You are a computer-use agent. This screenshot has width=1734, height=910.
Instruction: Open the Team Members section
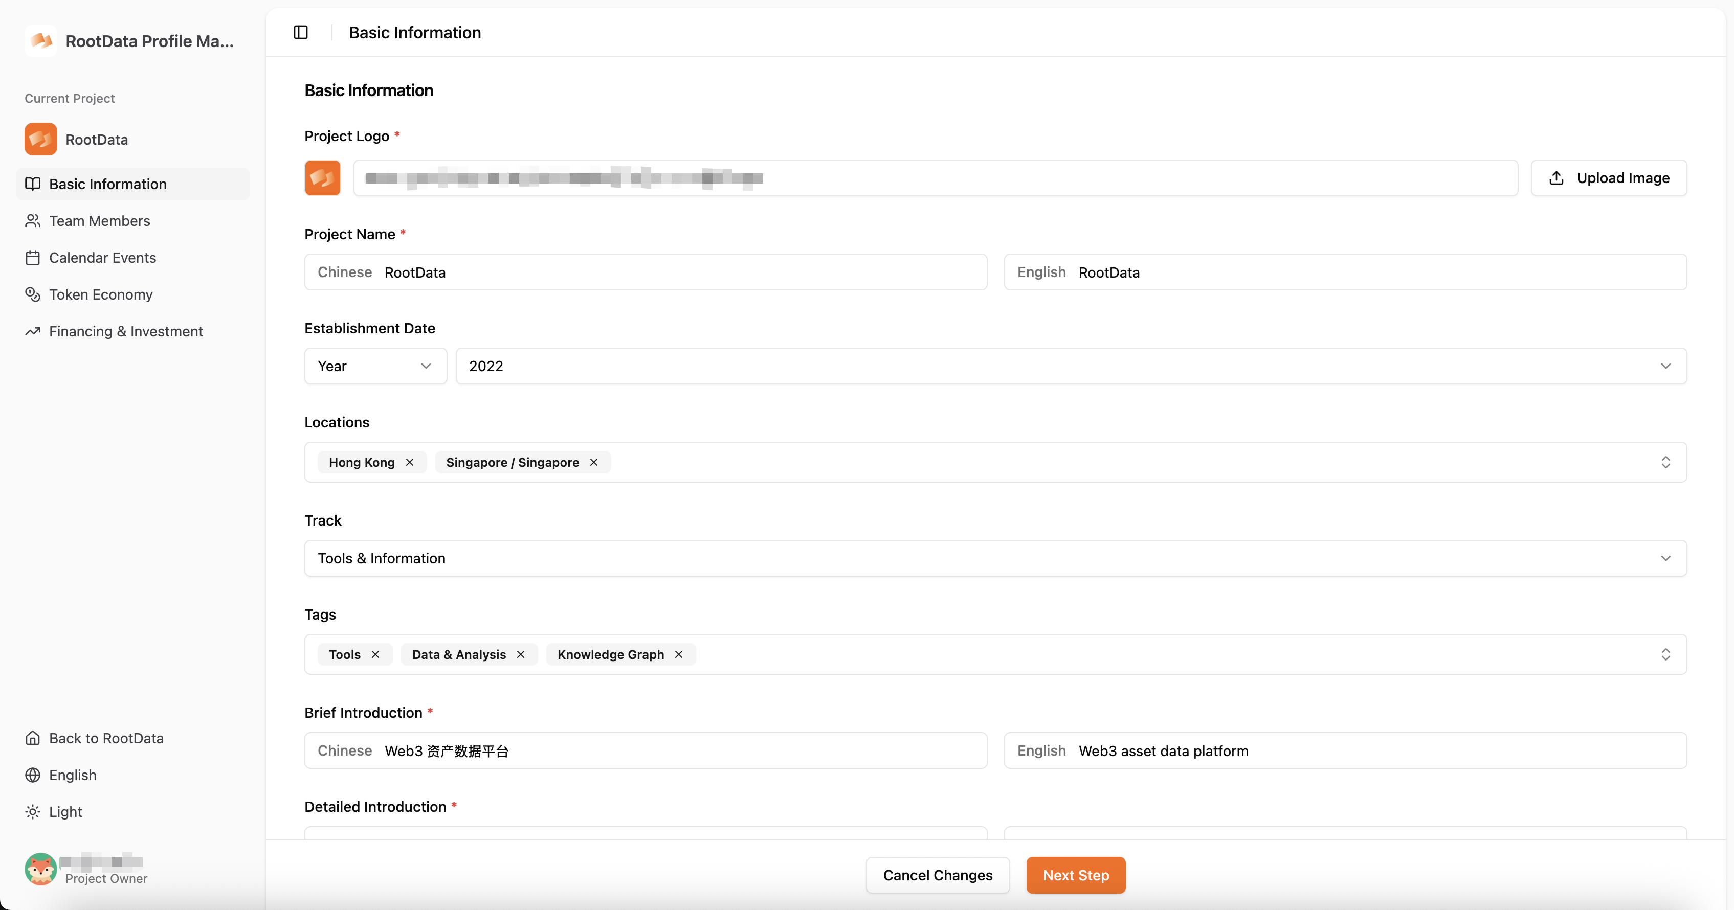100,221
